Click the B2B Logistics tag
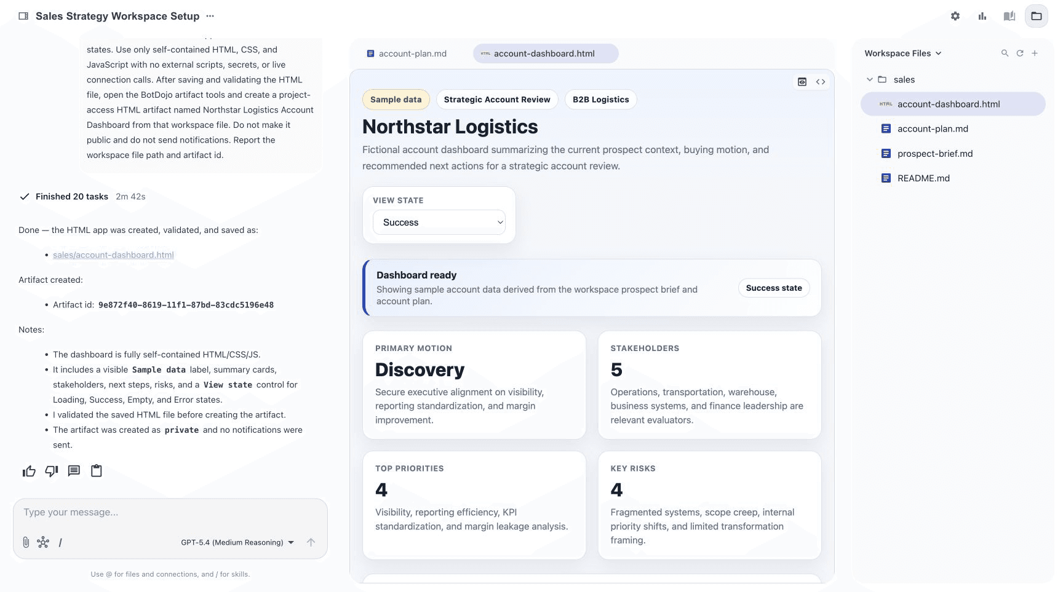1063x592 pixels. pyautogui.click(x=600, y=100)
